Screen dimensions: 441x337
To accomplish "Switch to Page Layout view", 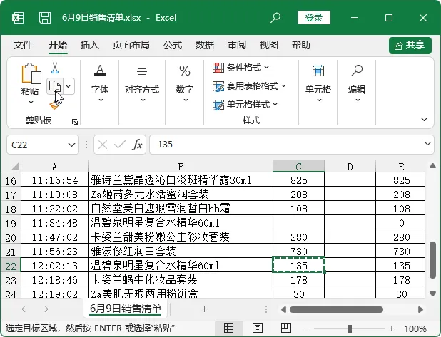I will [x=258, y=328].
